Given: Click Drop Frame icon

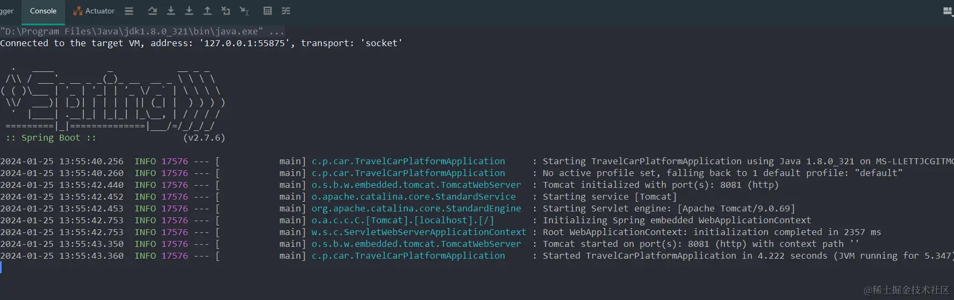Looking at the screenshot, I should pos(226,11).
